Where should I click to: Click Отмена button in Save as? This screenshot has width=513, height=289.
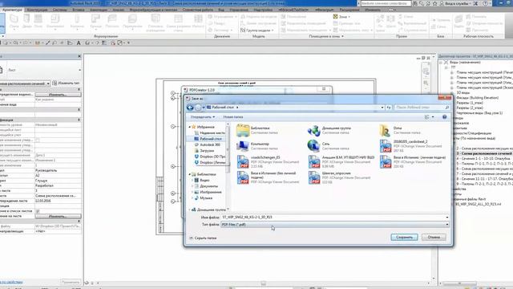pos(434,238)
